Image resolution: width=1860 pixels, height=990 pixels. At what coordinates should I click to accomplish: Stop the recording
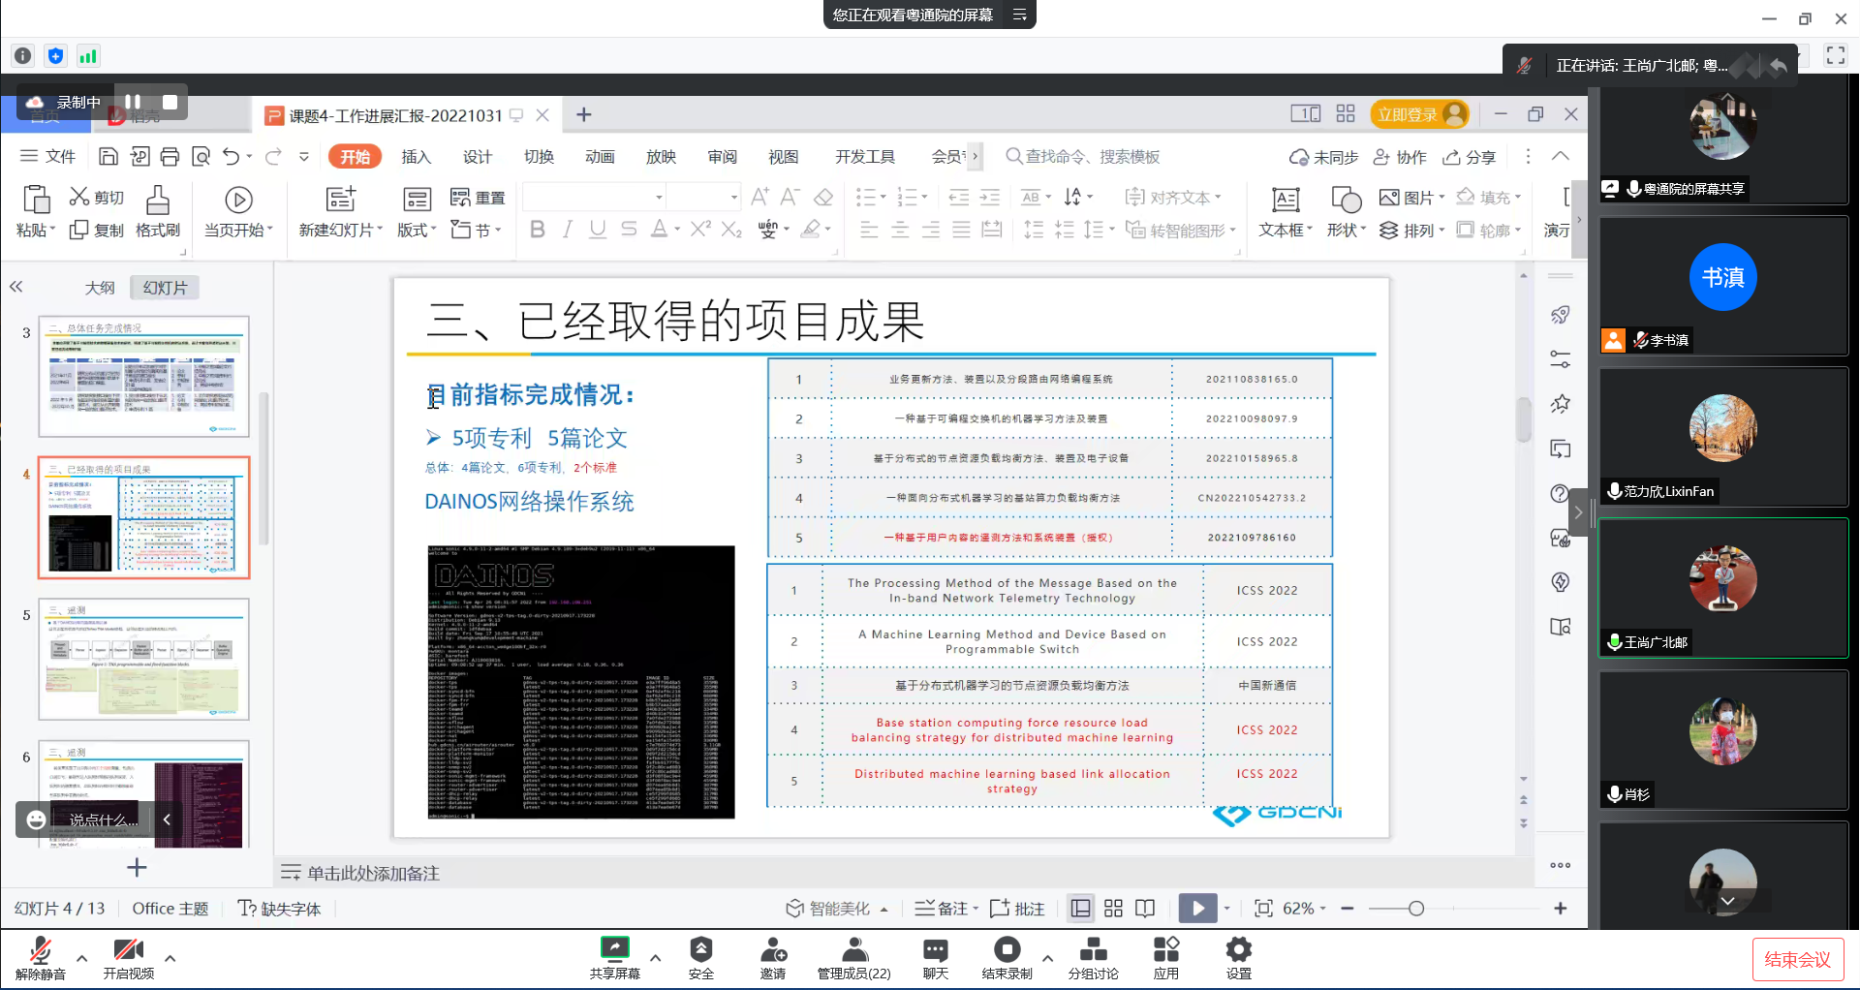170,102
